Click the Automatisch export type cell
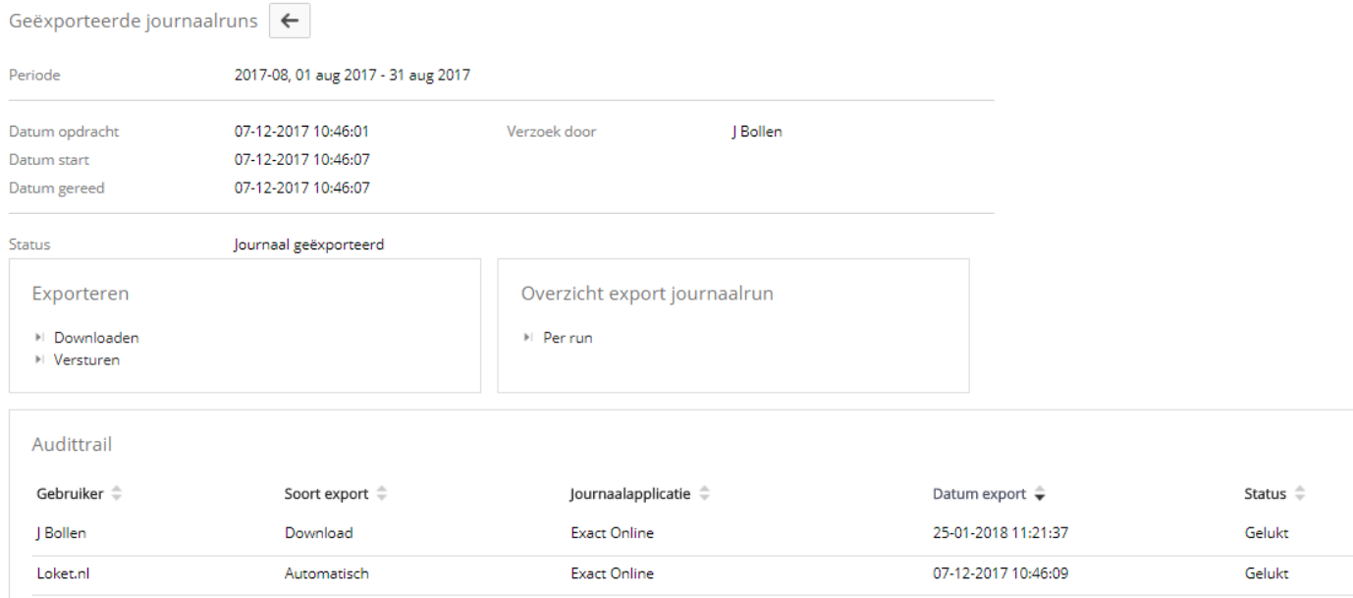 [x=326, y=573]
